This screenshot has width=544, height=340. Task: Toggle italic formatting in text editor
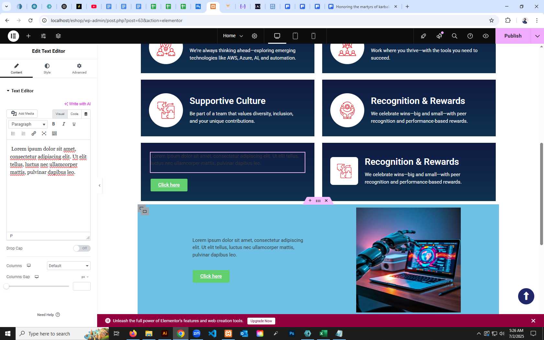tap(64, 124)
